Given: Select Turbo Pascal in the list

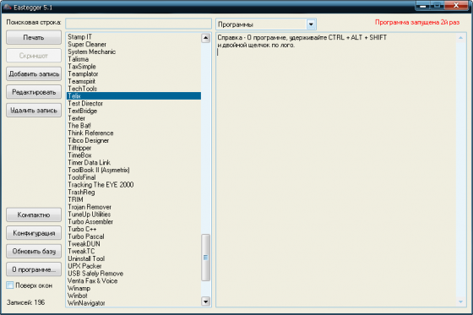Looking at the screenshot, I should (86, 236).
